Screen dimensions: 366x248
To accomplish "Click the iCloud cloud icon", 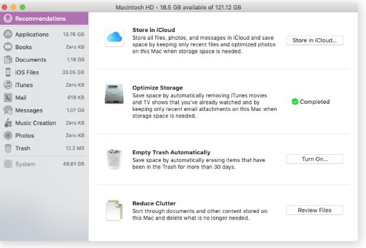I will (114, 37).
